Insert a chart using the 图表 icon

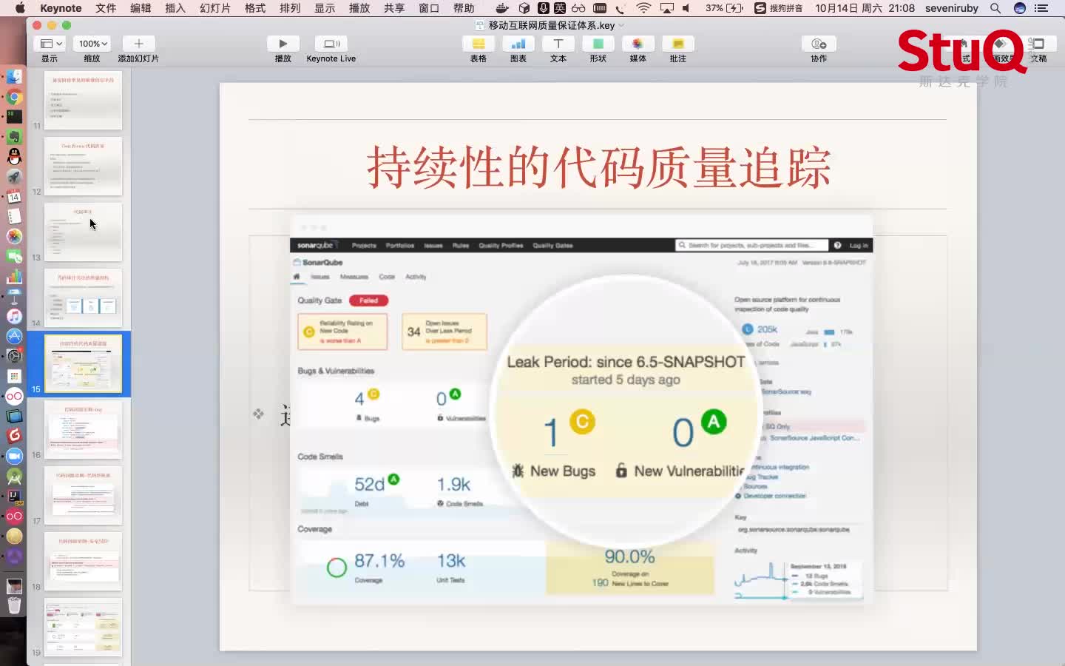(518, 44)
